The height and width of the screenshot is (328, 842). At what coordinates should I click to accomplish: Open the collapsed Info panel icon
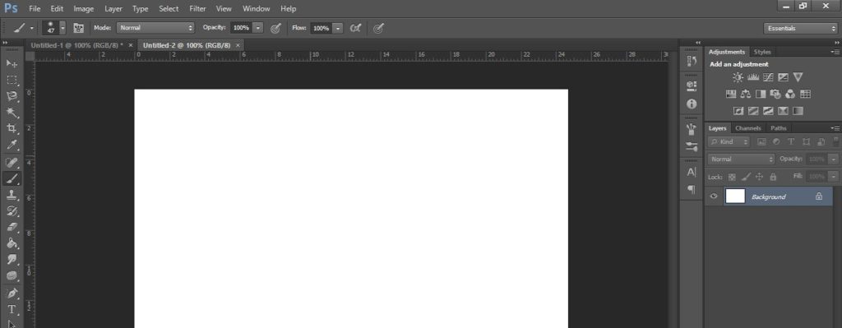[x=692, y=104]
